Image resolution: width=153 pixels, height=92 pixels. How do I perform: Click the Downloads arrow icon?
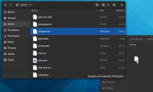[5, 36]
